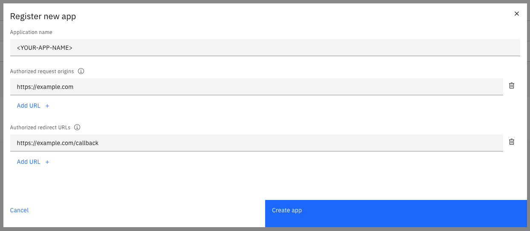Close the Register new app dialog

(x=517, y=14)
